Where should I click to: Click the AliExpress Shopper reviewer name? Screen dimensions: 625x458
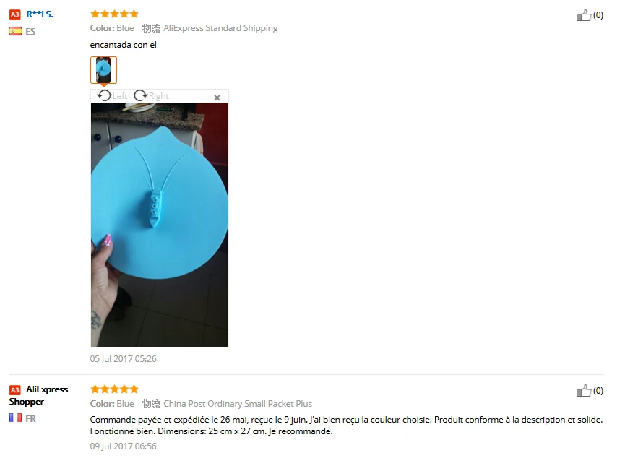38,395
